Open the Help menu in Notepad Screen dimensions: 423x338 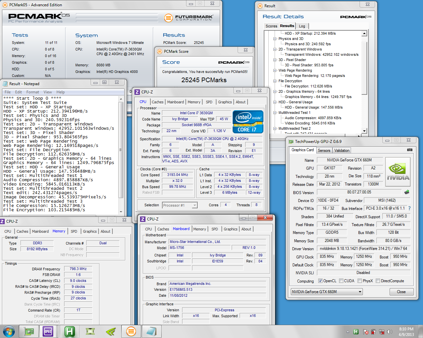[60, 92]
